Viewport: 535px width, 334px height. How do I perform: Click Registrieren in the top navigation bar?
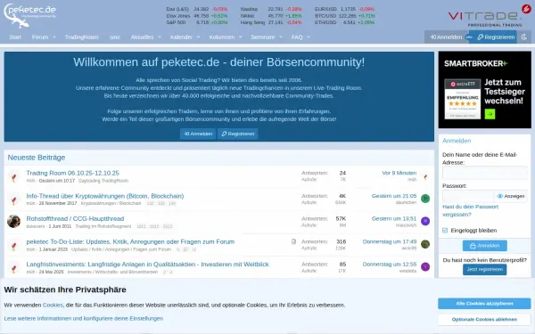(496, 37)
